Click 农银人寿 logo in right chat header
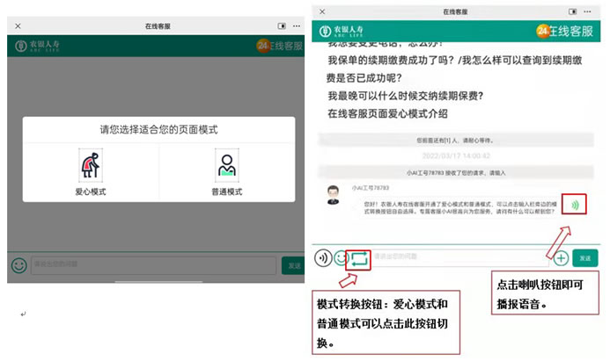 click(342, 30)
